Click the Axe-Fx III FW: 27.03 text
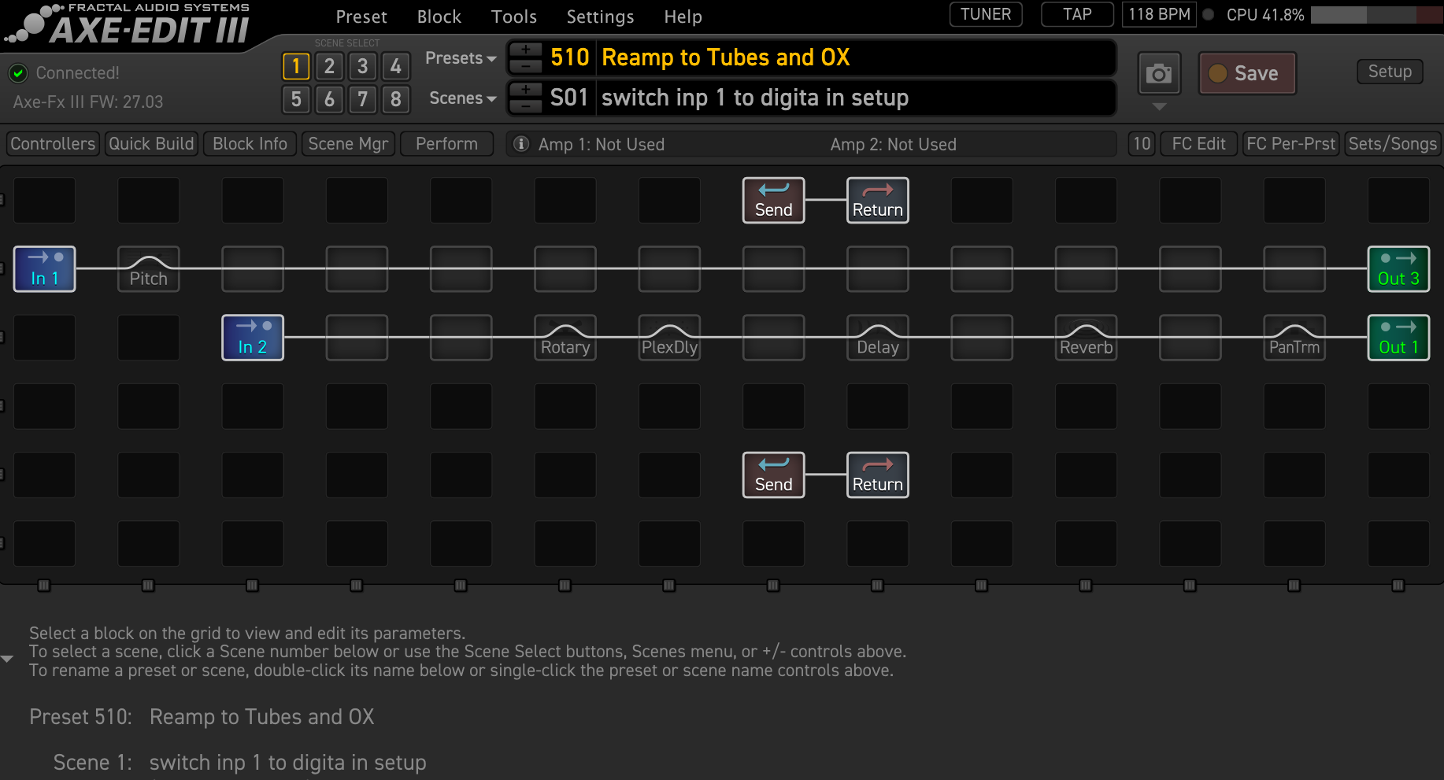This screenshot has height=780, width=1444. pyautogui.click(x=88, y=102)
